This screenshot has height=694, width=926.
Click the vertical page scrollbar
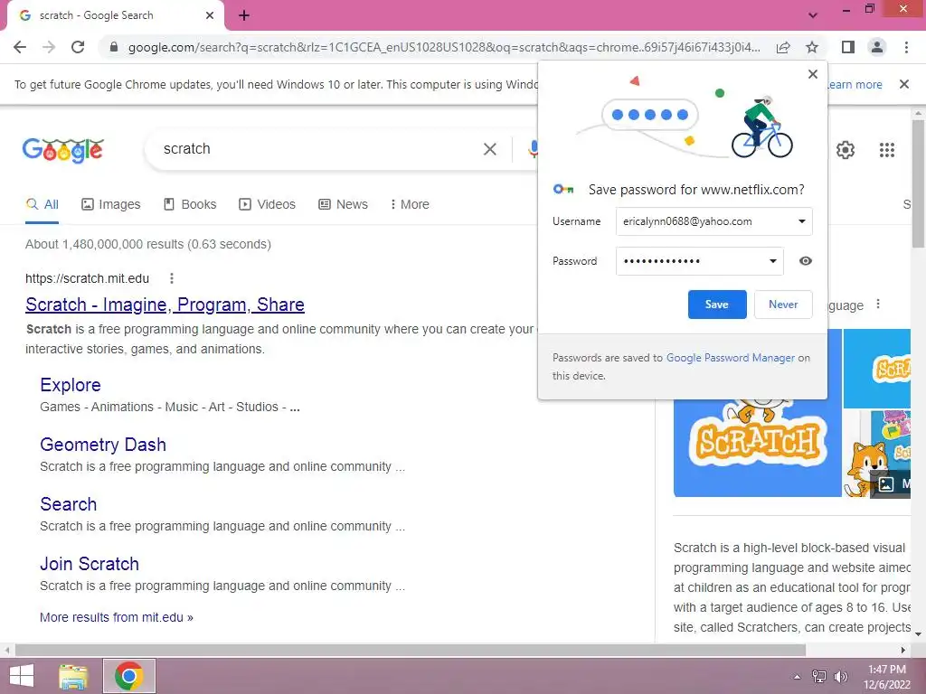918,184
